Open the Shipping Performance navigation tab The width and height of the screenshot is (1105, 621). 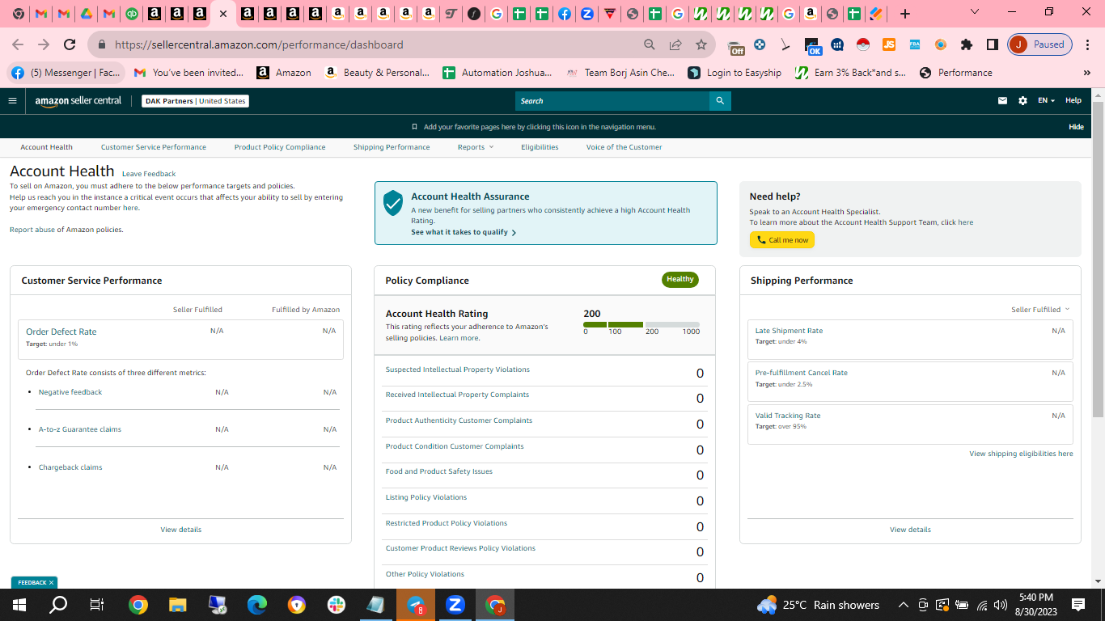[392, 147]
